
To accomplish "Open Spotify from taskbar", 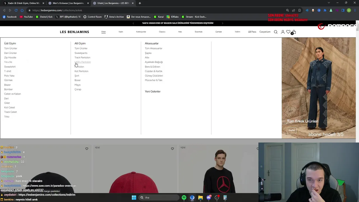I will coord(184,198).
